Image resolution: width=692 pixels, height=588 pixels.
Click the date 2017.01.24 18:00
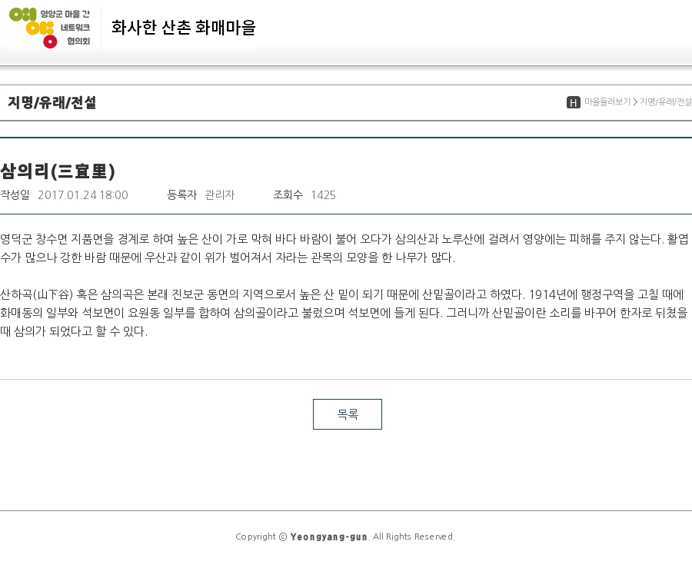83,195
